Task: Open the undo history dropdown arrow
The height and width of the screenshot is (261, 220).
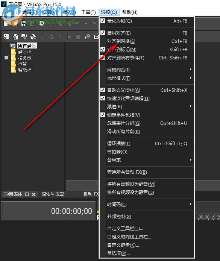Action: pyautogui.click(x=86, y=24)
